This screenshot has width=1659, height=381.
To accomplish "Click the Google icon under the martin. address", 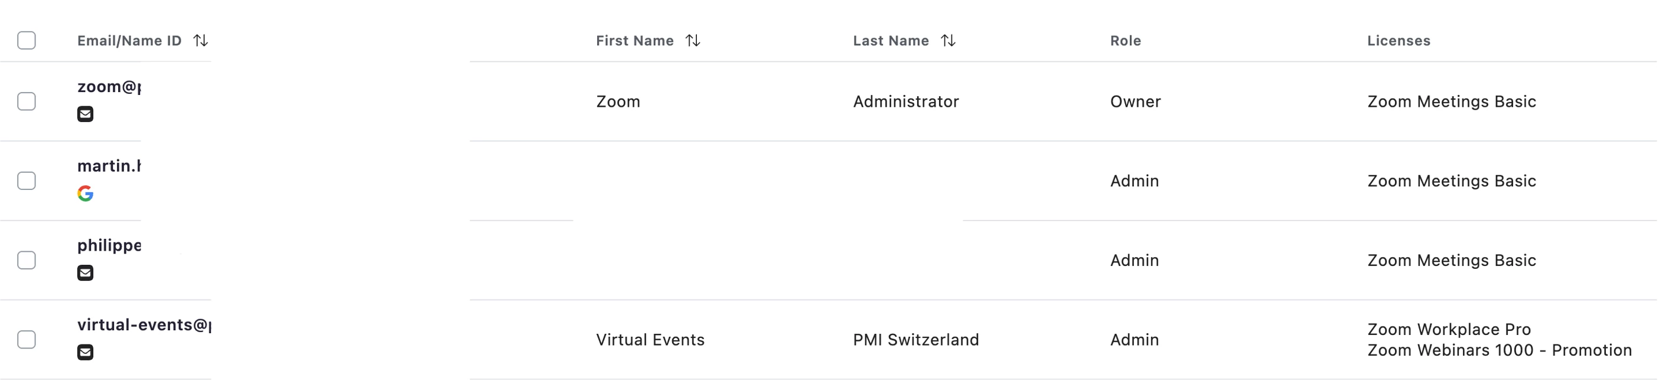I will (x=85, y=193).
